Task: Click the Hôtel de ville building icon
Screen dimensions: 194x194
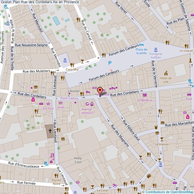Action: pos(166,73)
